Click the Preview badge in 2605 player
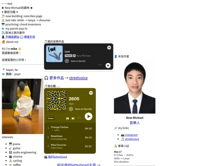The height and width of the screenshot is (166, 221). (51, 118)
